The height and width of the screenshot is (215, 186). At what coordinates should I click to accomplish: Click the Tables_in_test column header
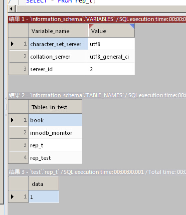(55, 107)
